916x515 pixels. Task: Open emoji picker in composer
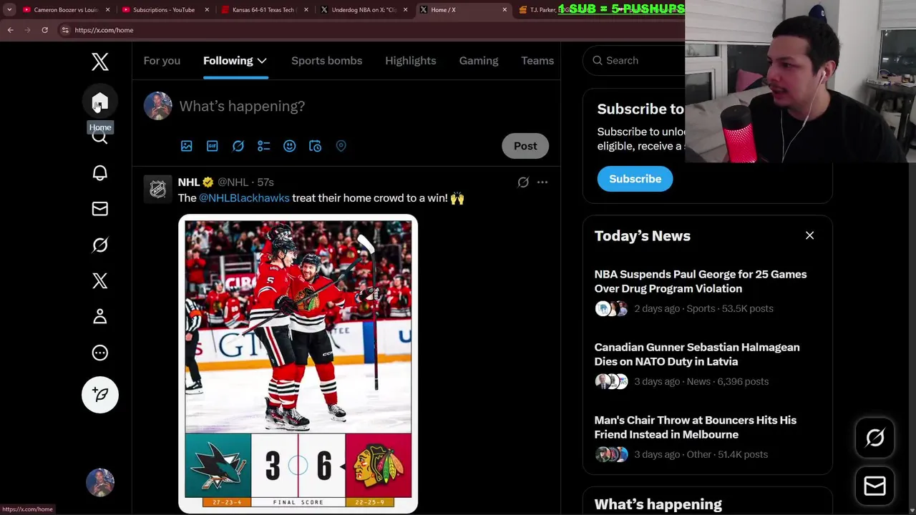click(289, 146)
